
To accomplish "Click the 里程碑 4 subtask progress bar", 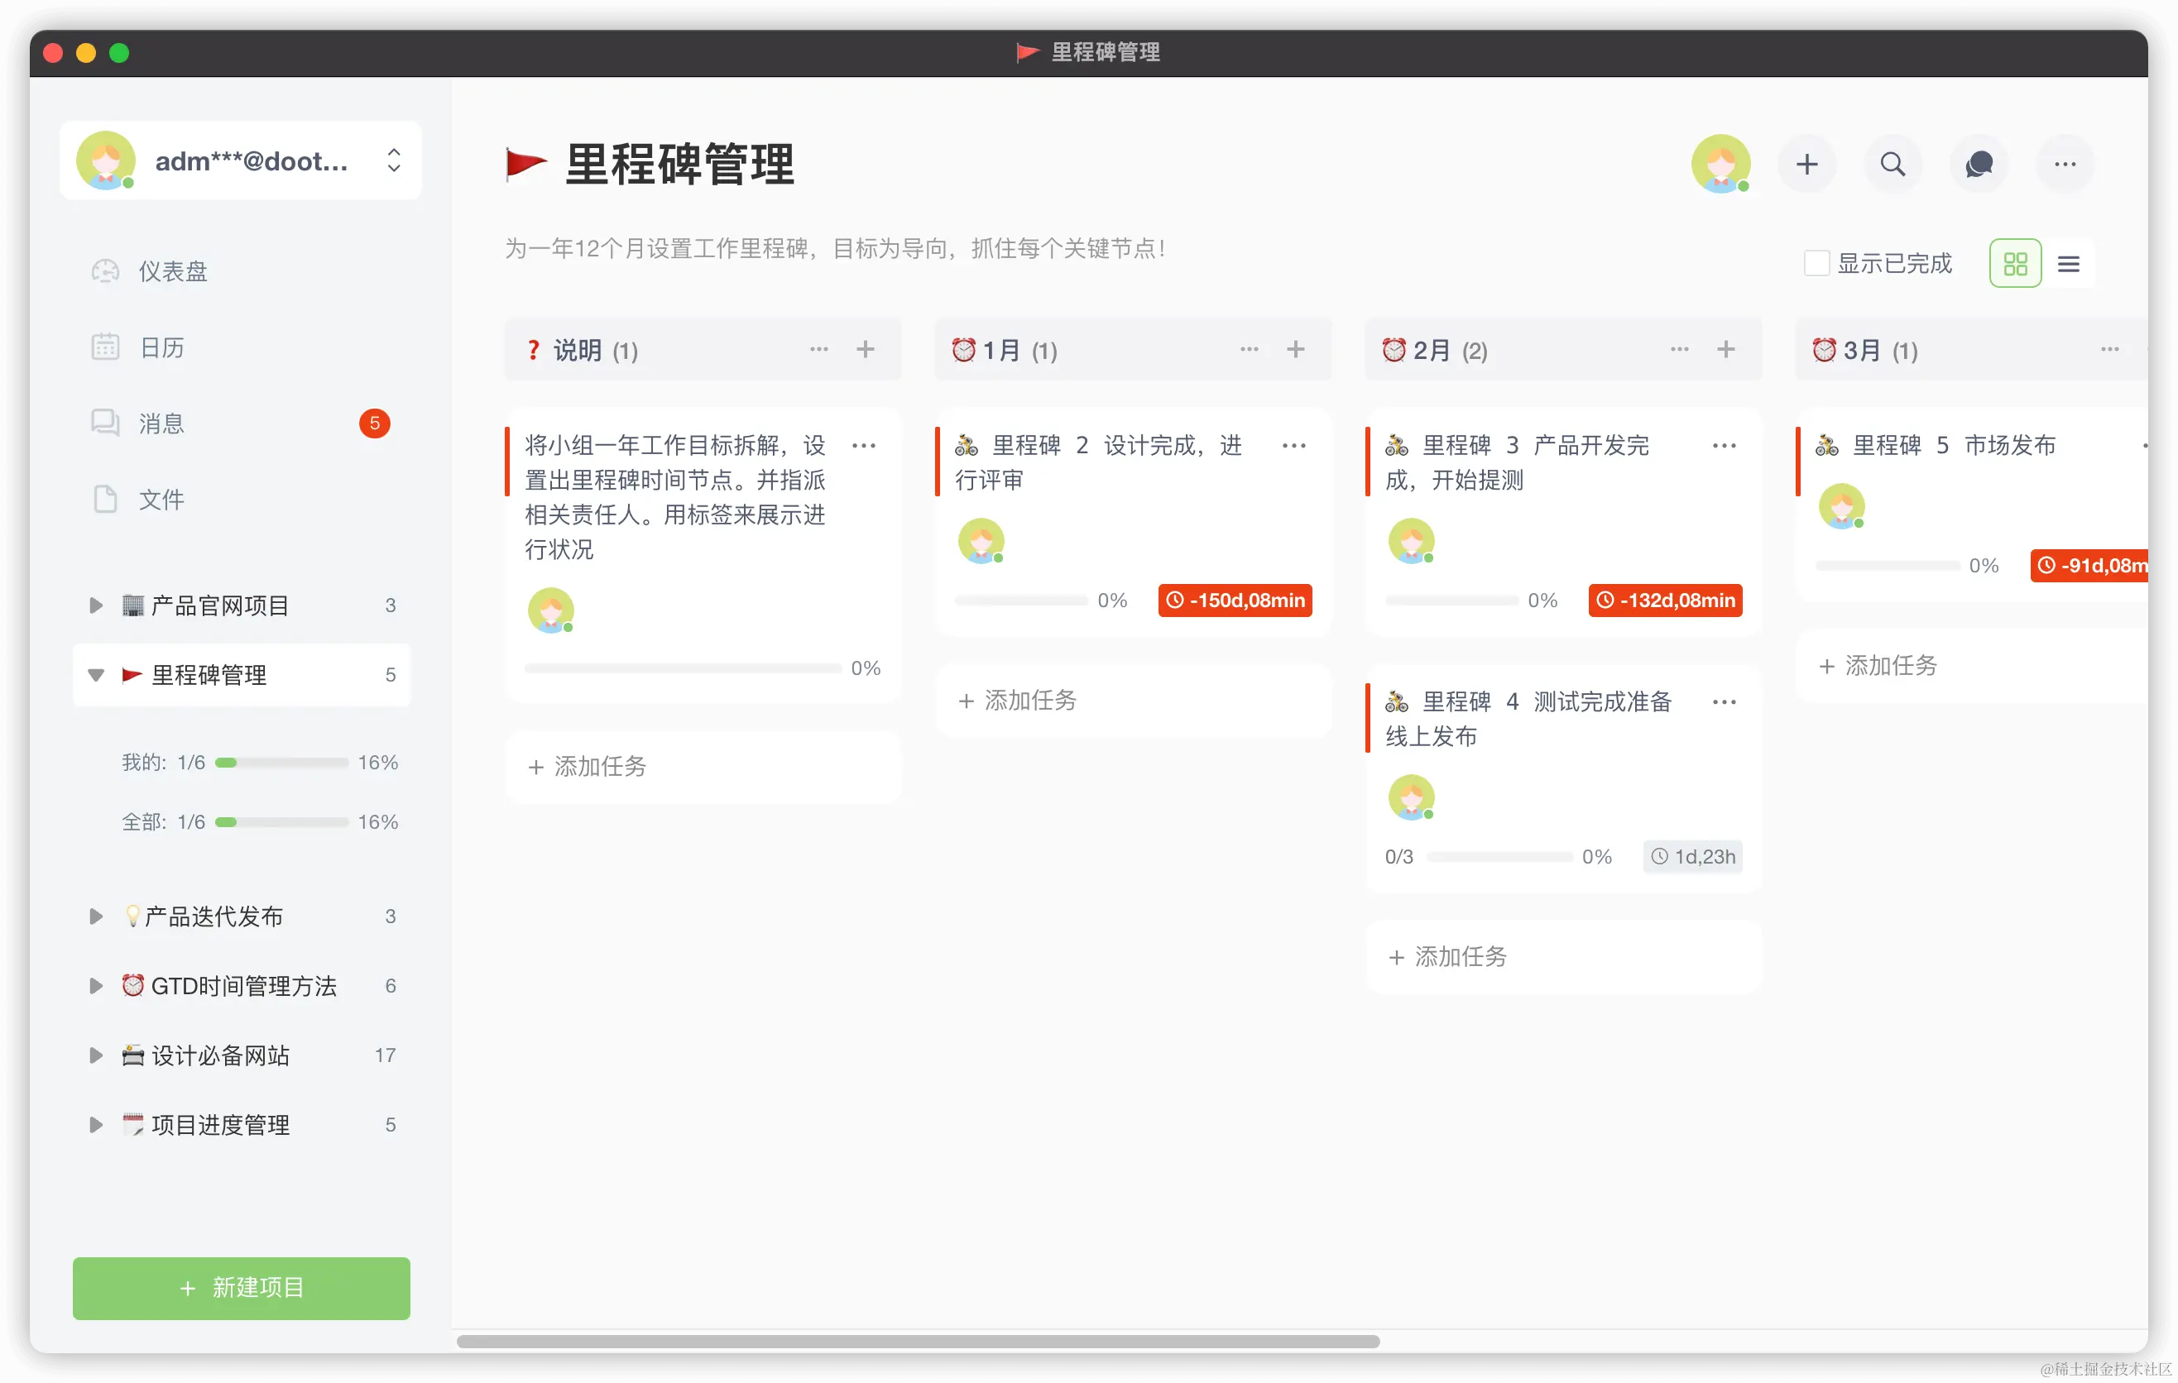I will 1499,857.
